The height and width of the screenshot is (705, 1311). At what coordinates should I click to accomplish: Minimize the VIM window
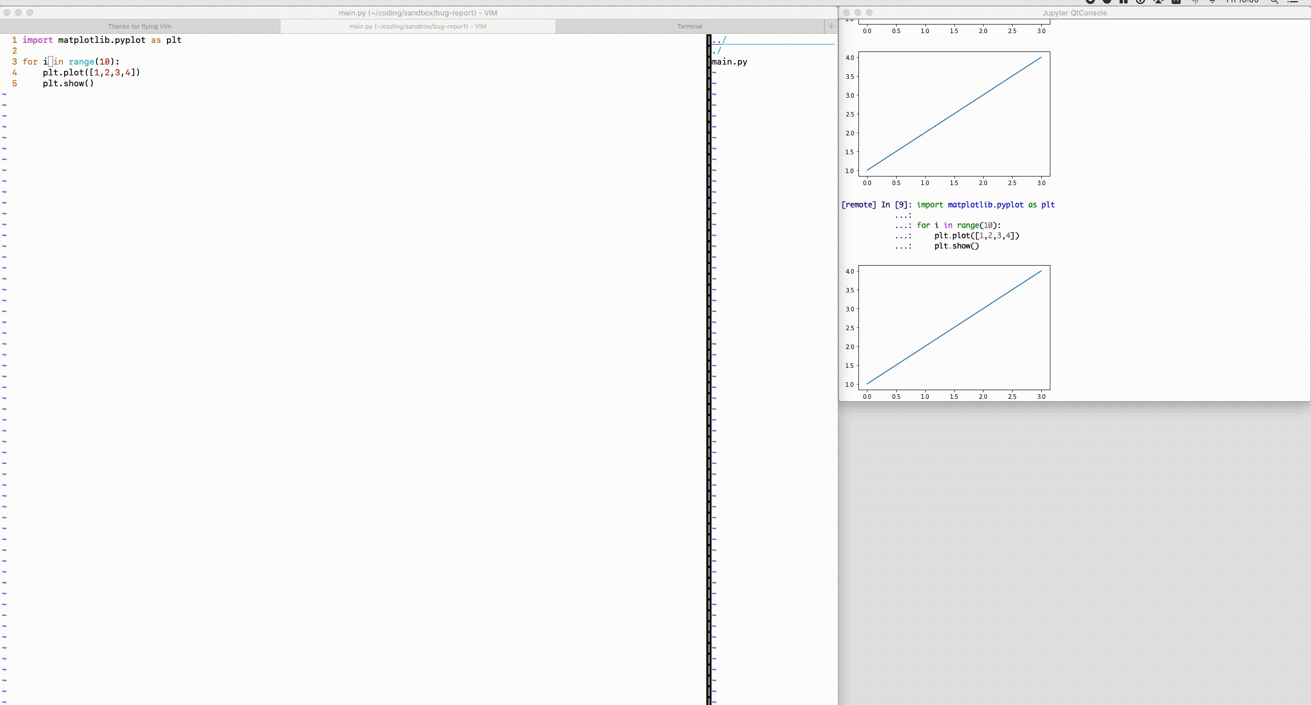[x=18, y=13]
